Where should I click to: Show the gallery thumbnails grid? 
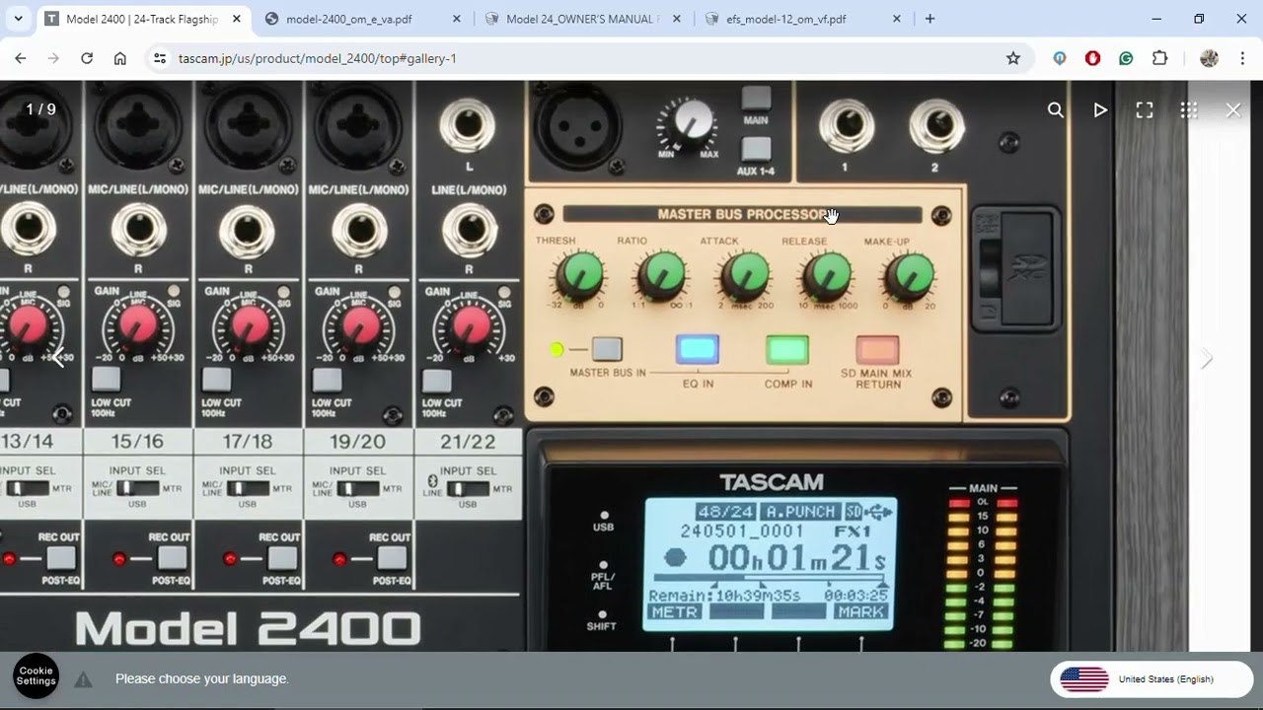pyautogui.click(x=1189, y=110)
